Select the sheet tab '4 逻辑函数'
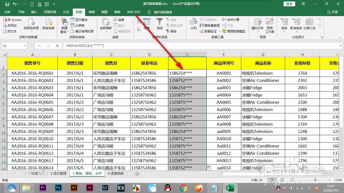The image size is (344, 193). click(x=116, y=173)
